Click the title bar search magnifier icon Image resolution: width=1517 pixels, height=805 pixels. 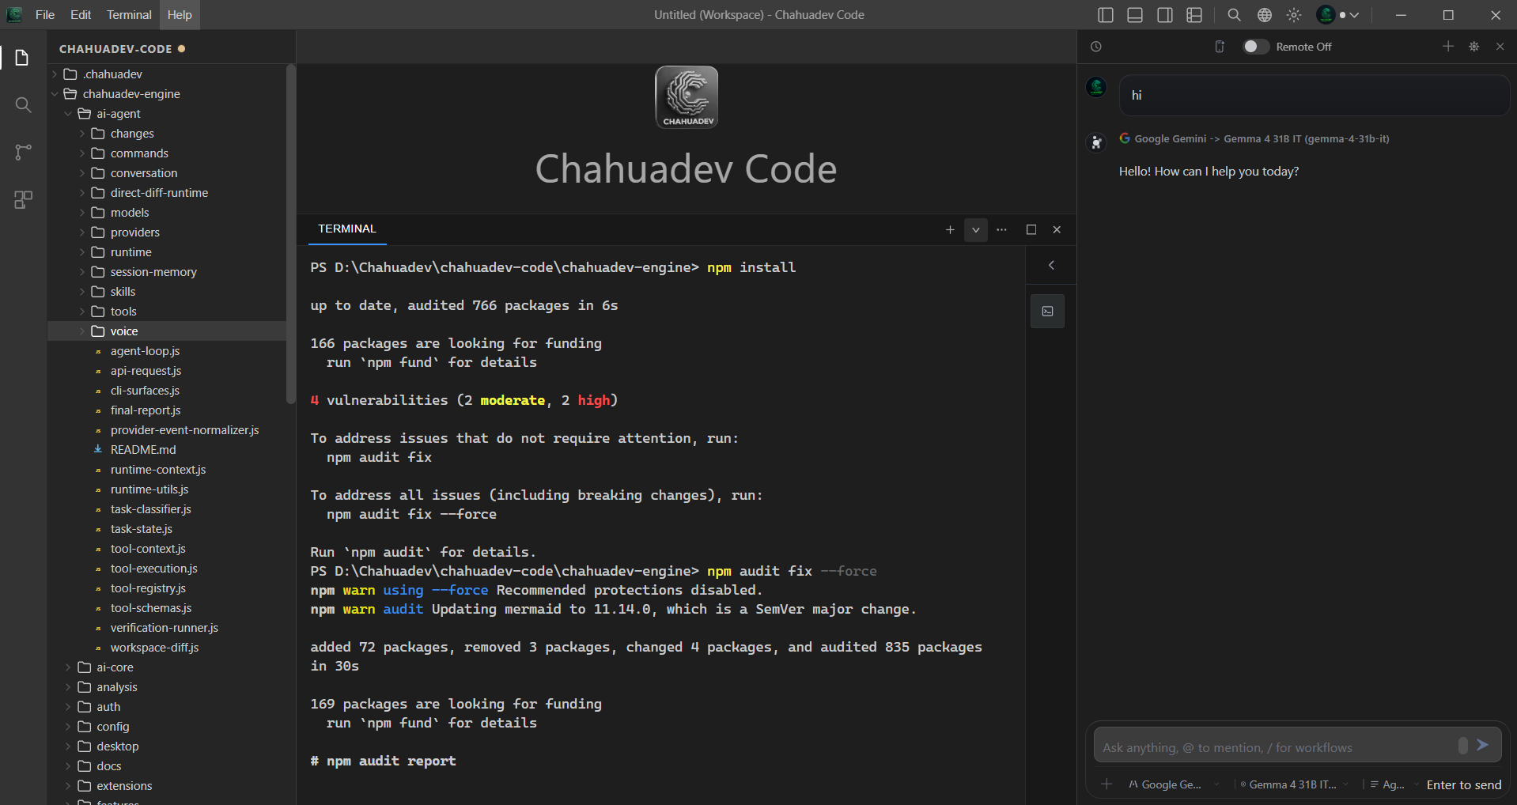coord(1234,15)
